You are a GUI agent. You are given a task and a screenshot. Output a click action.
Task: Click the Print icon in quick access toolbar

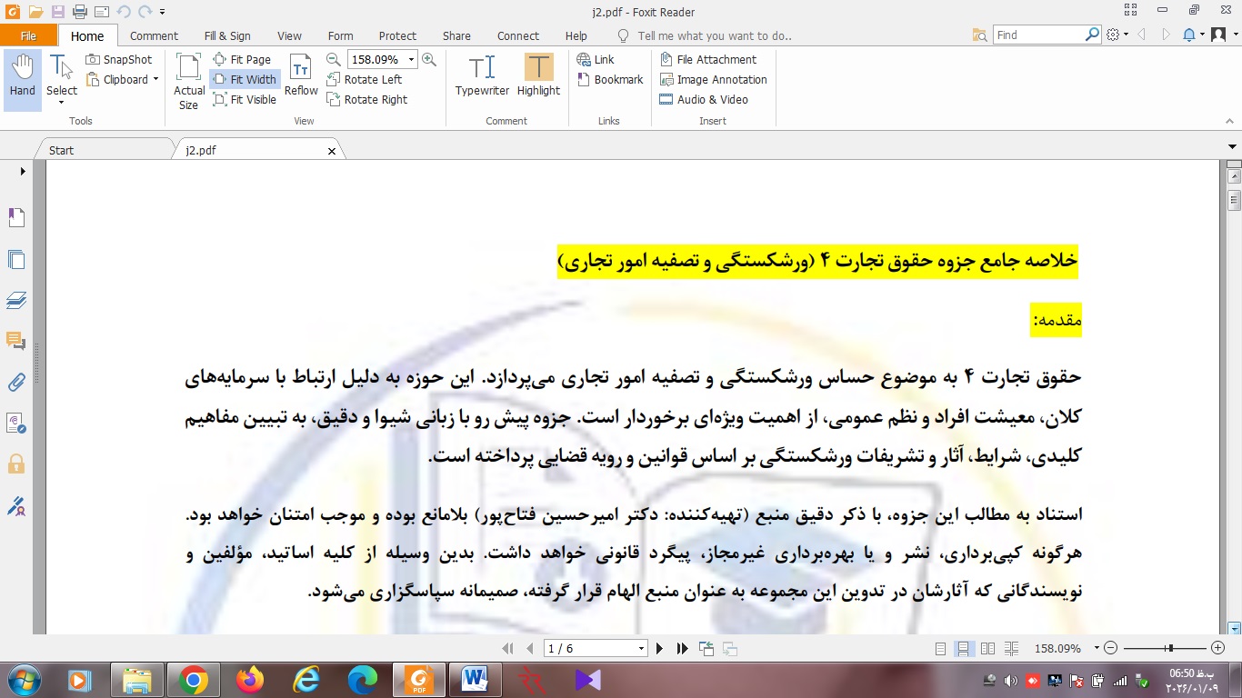click(79, 12)
